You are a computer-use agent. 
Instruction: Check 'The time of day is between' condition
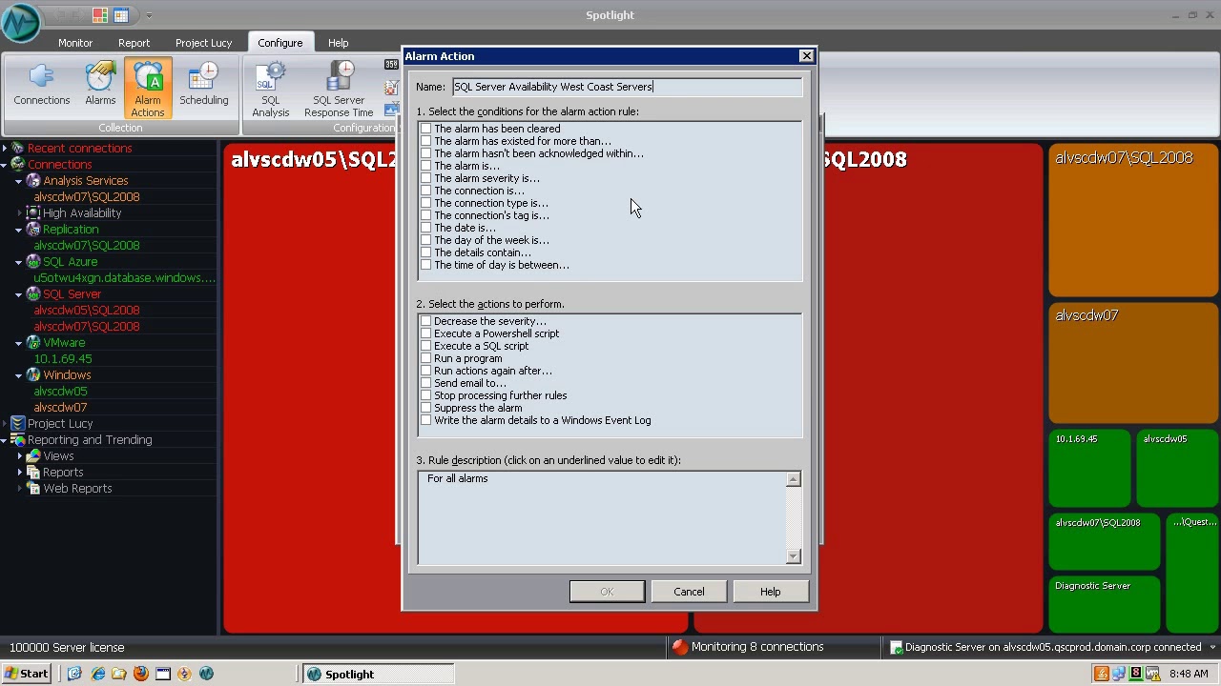pos(426,265)
